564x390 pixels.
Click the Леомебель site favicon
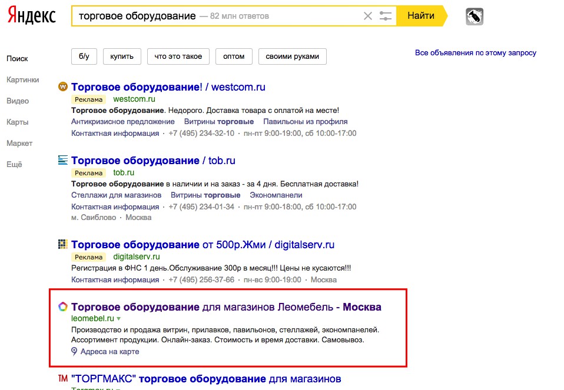tap(62, 306)
